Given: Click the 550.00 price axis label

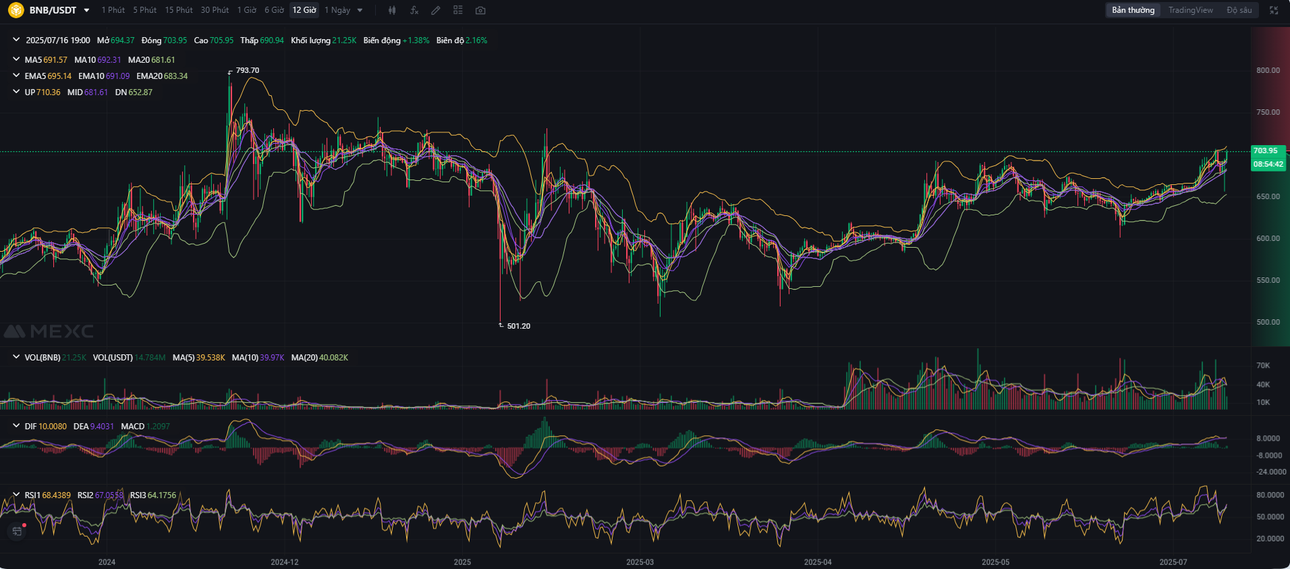Looking at the screenshot, I should (1268, 279).
